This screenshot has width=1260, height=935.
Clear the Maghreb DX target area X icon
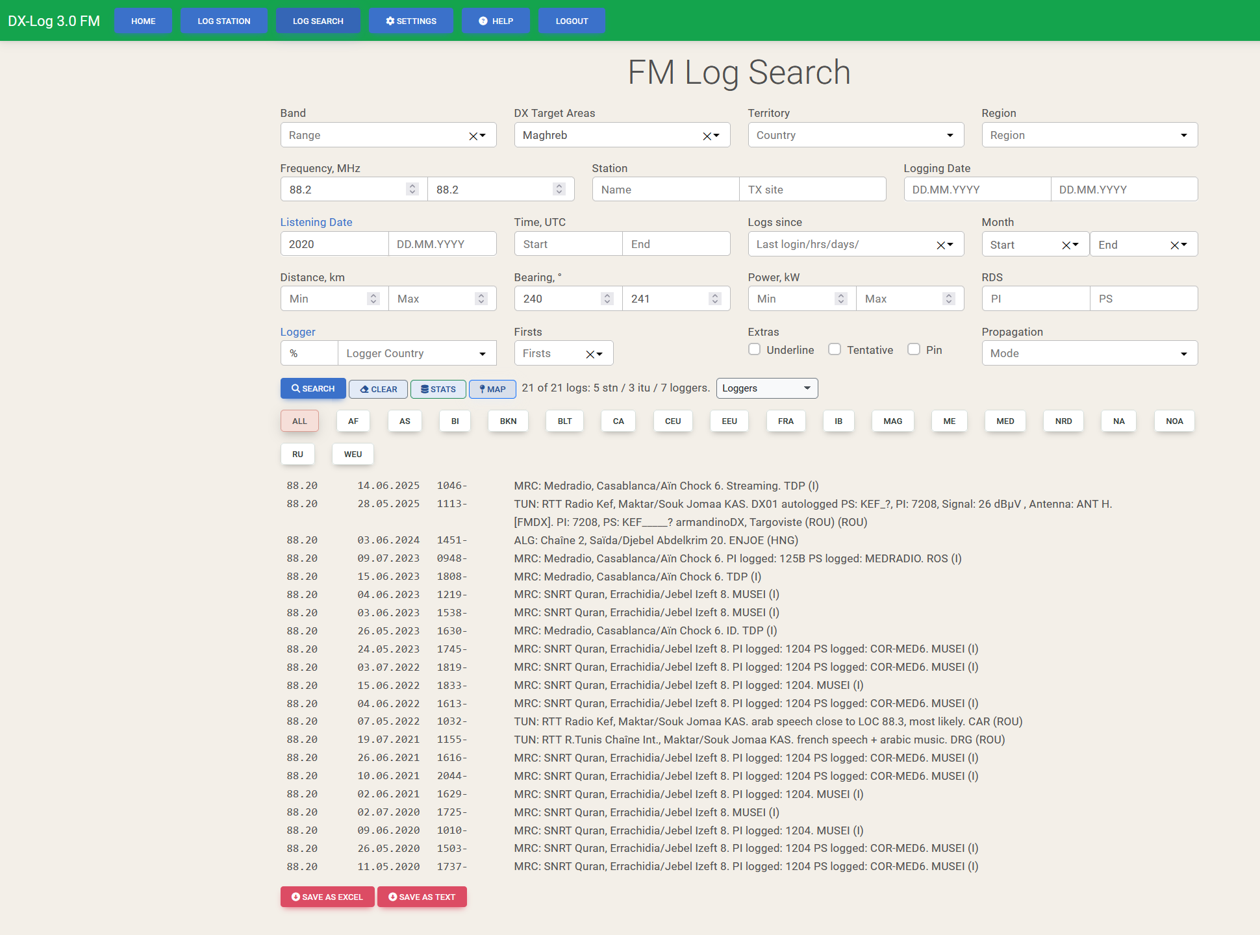[707, 136]
